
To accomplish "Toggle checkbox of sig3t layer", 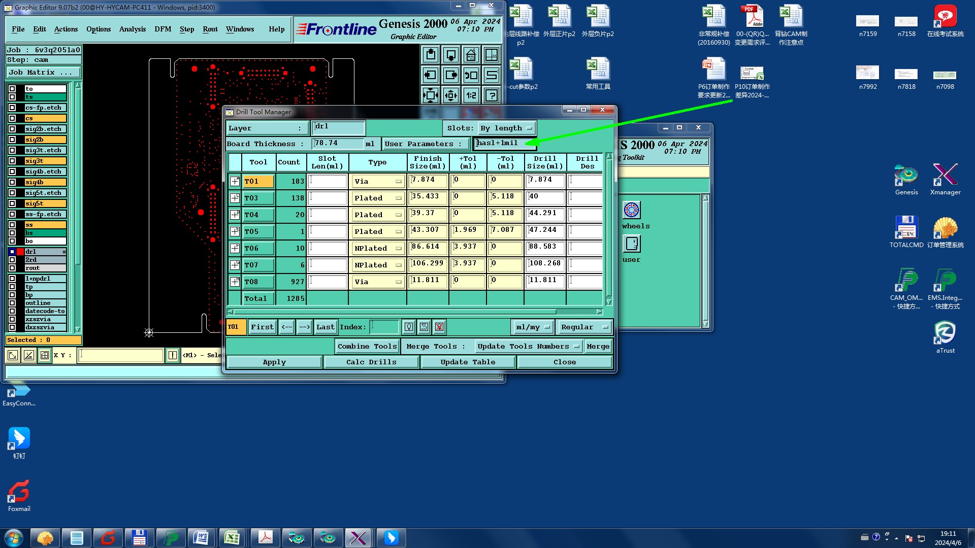I will pyautogui.click(x=12, y=161).
